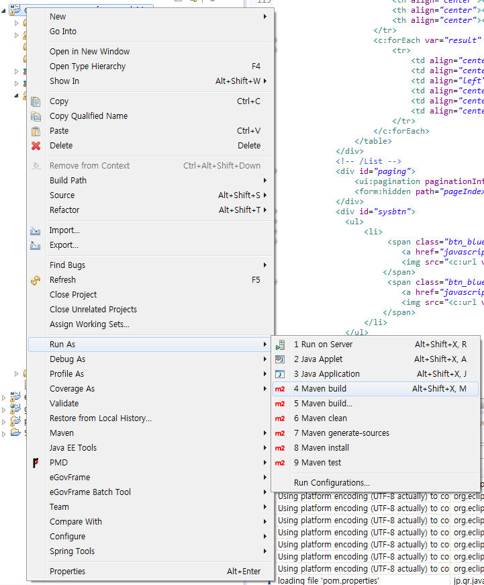Click the Java Applet icon

[280, 359]
